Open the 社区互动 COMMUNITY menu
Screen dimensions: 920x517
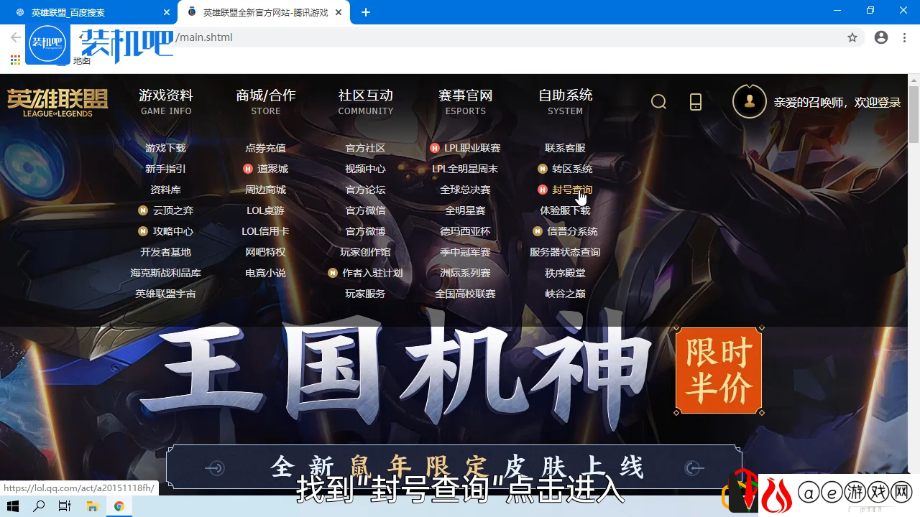(366, 102)
